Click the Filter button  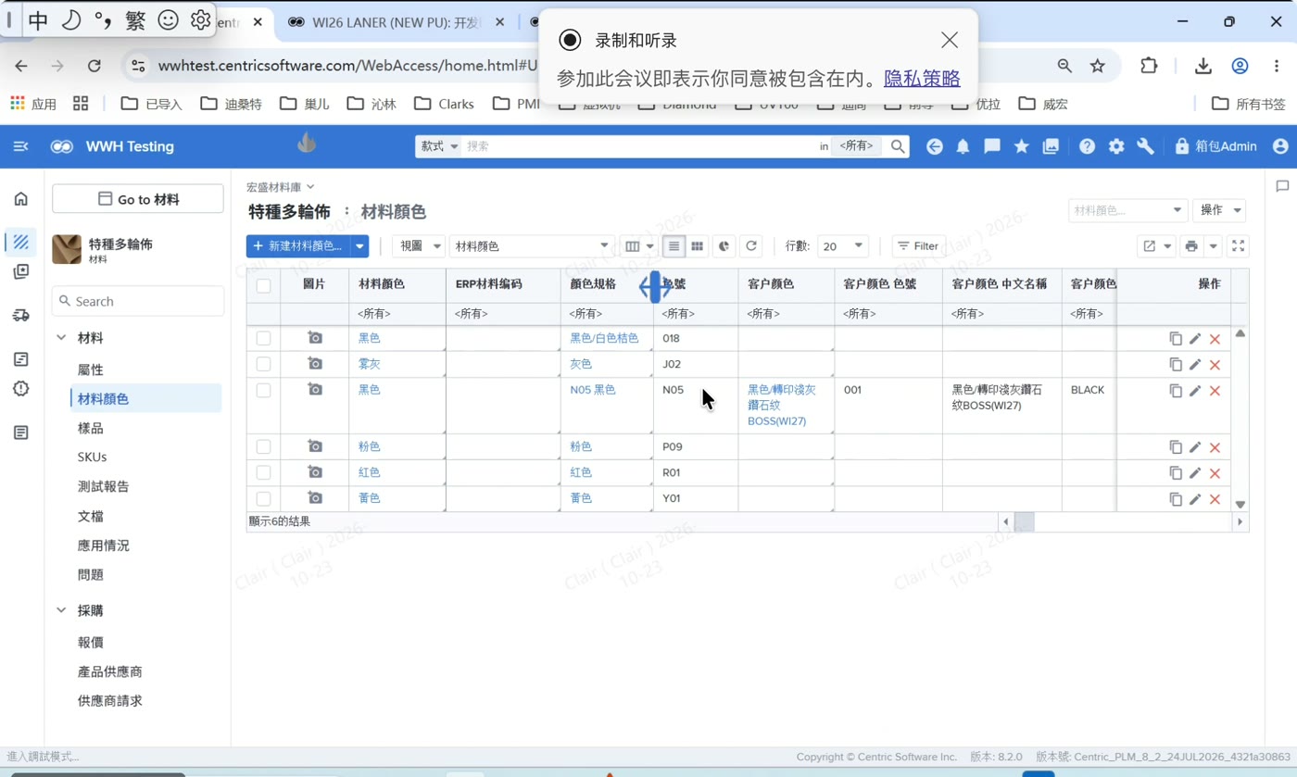[918, 246]
